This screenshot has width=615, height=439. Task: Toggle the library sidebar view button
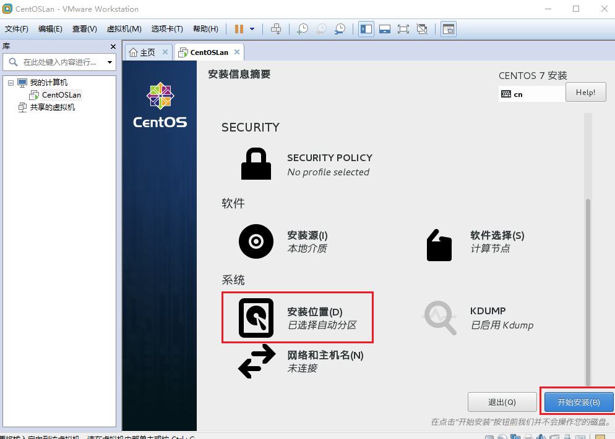(x=366, y=29)
